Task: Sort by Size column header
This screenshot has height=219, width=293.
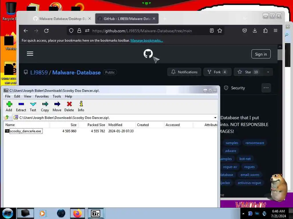Action: [64, 125]
